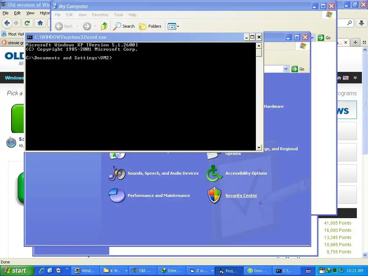Open Performance and Maintenance category

pos(158,195)
